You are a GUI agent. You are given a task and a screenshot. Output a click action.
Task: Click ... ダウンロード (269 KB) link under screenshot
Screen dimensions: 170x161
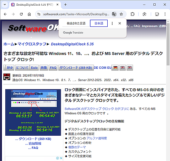pos(33,139)
